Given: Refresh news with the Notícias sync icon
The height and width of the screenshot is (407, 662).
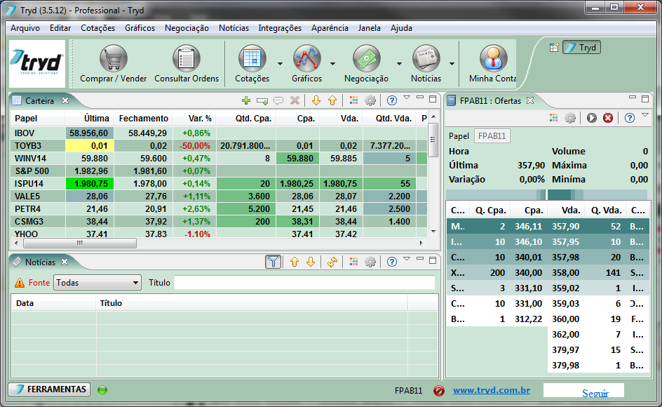Looking at the screenshot, I should click(x=332, y=262).
